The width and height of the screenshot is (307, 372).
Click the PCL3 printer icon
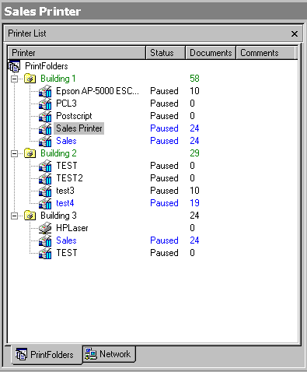pos(45,104)
